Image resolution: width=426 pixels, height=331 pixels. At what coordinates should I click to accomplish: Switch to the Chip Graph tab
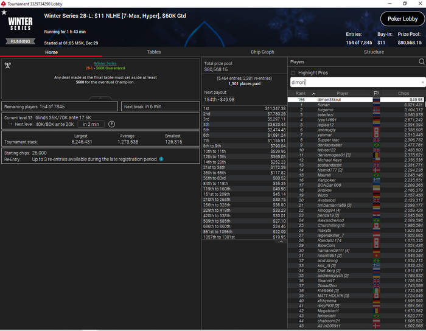262,52
